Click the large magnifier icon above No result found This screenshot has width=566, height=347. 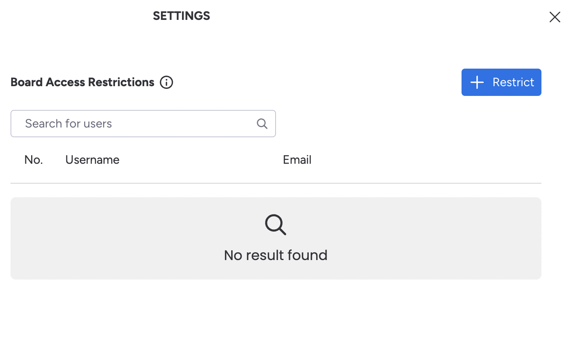click(x=276, y=225)
